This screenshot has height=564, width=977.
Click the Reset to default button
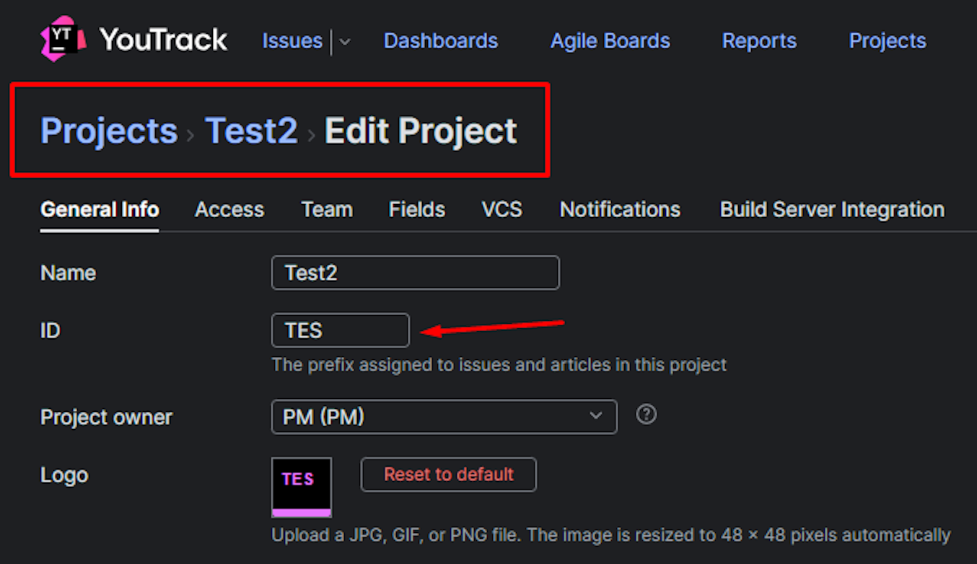(x=449, y=475)
